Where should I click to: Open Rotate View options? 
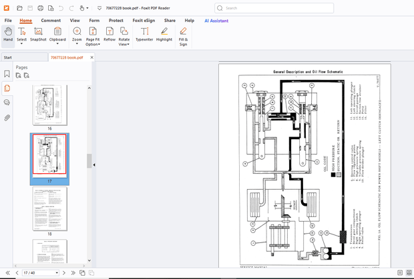tap(124, 37)
